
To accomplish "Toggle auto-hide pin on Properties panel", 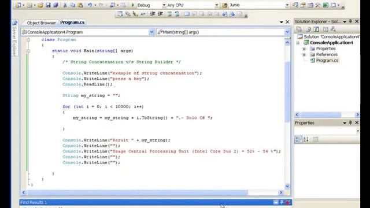I will tap(351, 122).
